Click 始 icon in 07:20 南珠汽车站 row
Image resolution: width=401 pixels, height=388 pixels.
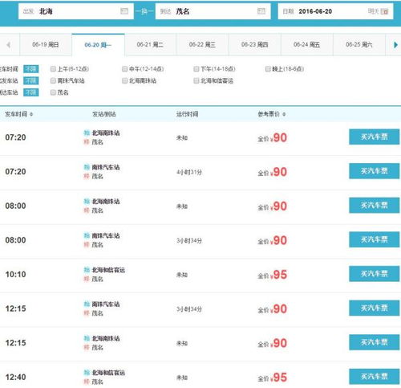click(x=87, y=167)
